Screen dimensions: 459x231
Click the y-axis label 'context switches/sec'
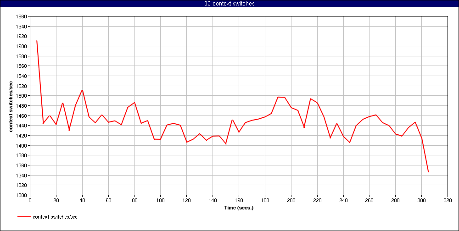click(11, 105)
